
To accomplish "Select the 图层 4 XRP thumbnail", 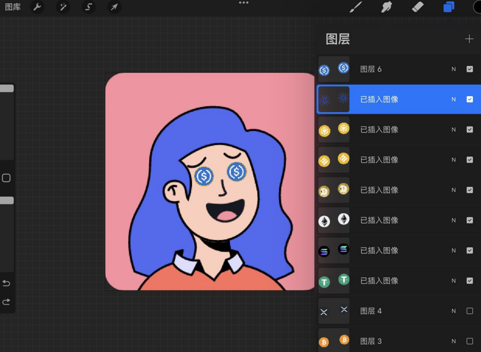I will pos(334,311).
